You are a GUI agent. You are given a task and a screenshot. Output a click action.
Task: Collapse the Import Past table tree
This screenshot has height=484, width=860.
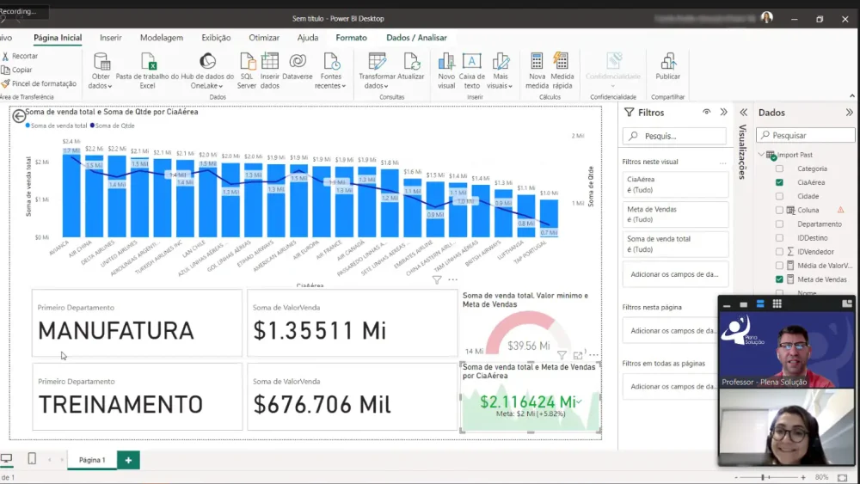tap(761, 155)
